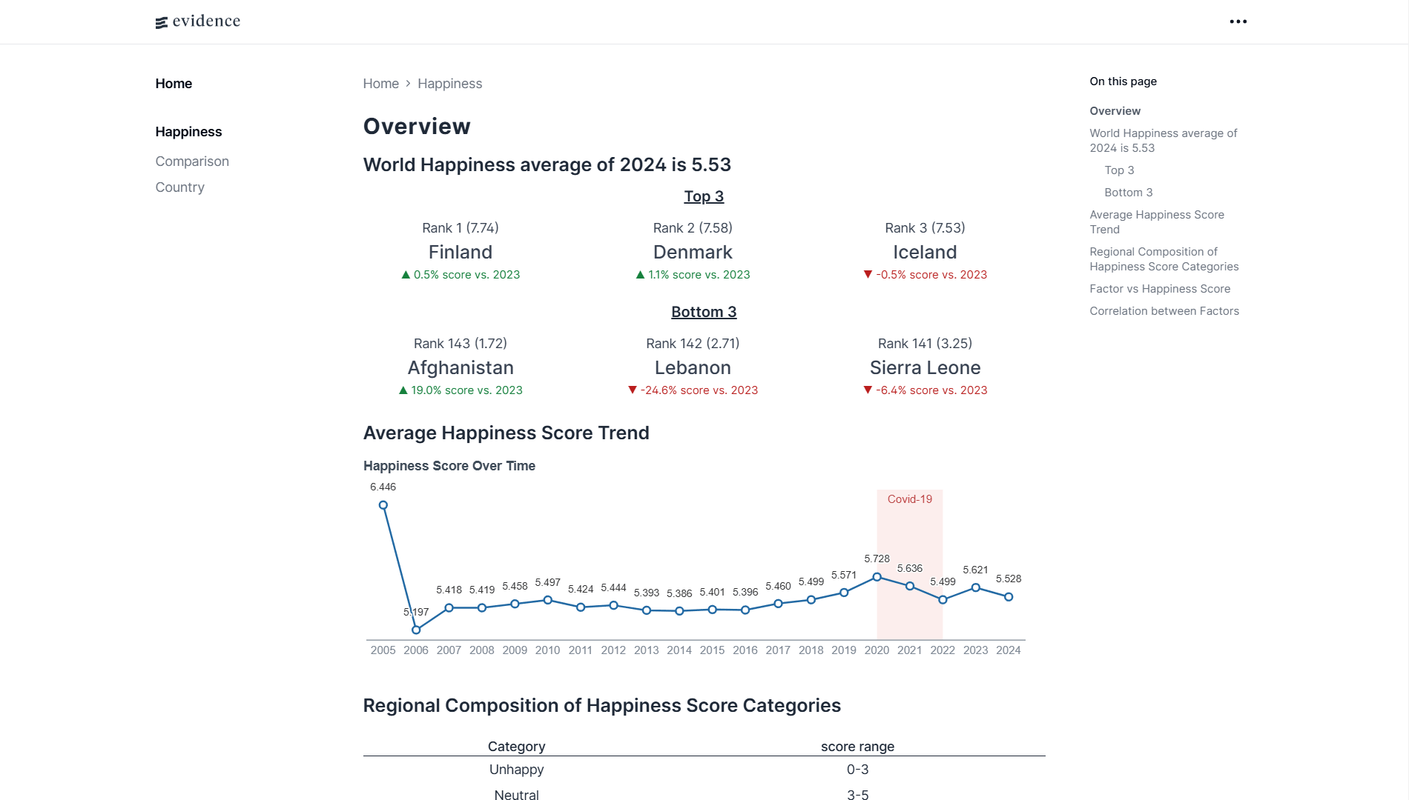Click the red down arrow beside Lebanon's score

(633, 390)
